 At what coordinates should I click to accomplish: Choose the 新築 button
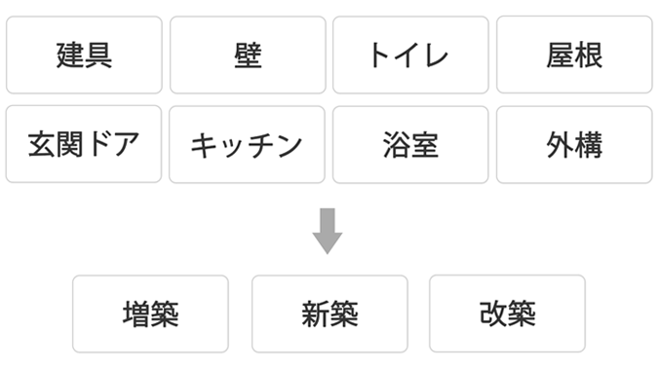point(329,314)
